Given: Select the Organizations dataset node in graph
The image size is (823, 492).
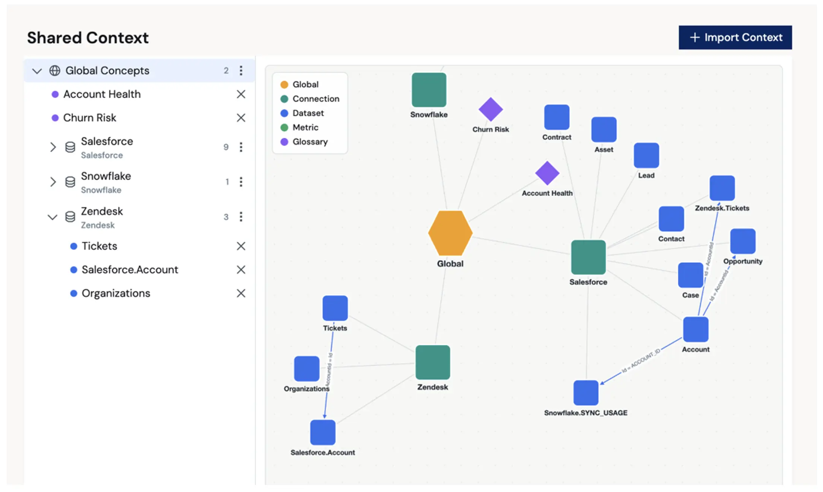Looking at the screenshot, I should tap(307, 369).
